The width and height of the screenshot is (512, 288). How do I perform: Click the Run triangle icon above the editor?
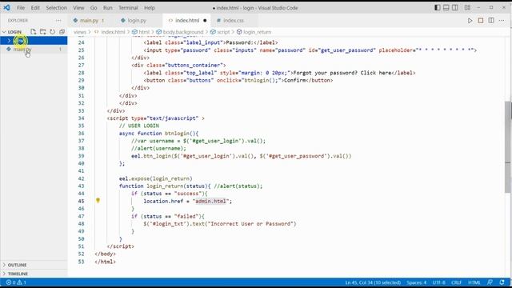coord(470,20)
